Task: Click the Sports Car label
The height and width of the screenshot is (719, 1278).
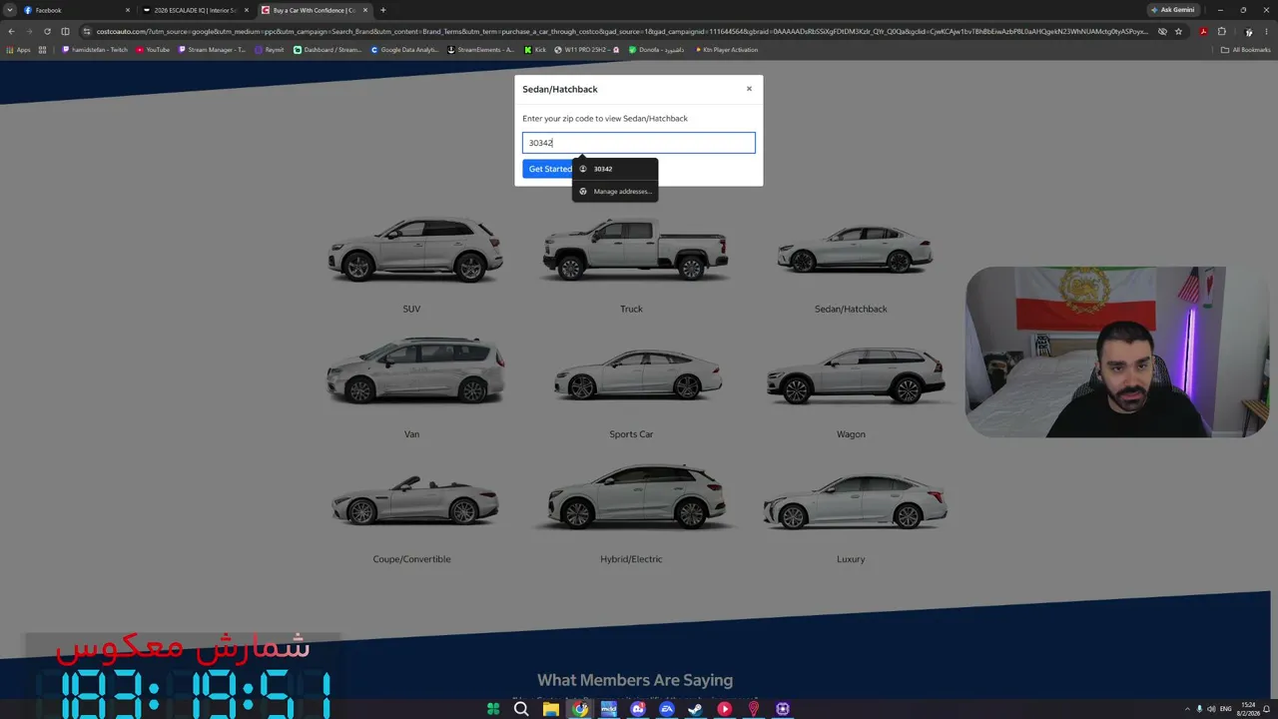Action: point(631,434)
